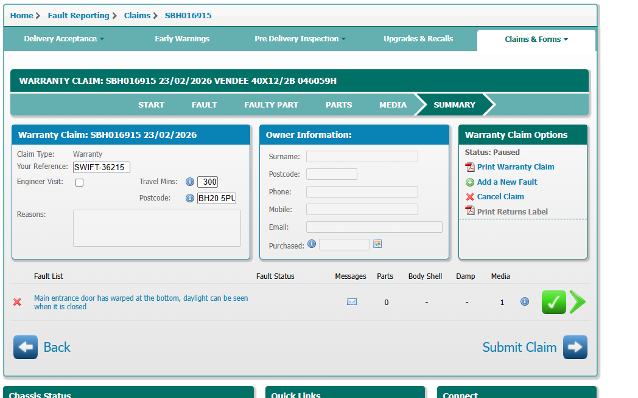The width and height of the screenshot is (638, 398).
Task: Click the 'Status: Paused' text
Action: (493, 153)
